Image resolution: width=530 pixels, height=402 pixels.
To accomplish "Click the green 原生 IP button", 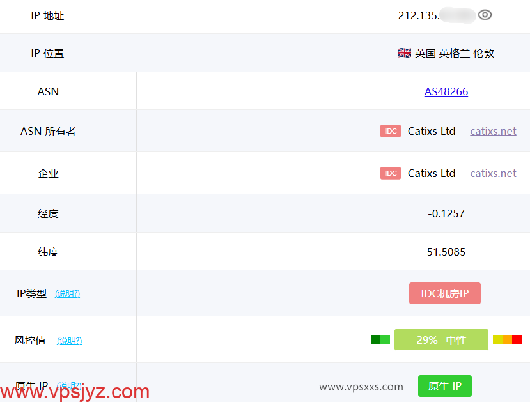I will coord(445,386).
